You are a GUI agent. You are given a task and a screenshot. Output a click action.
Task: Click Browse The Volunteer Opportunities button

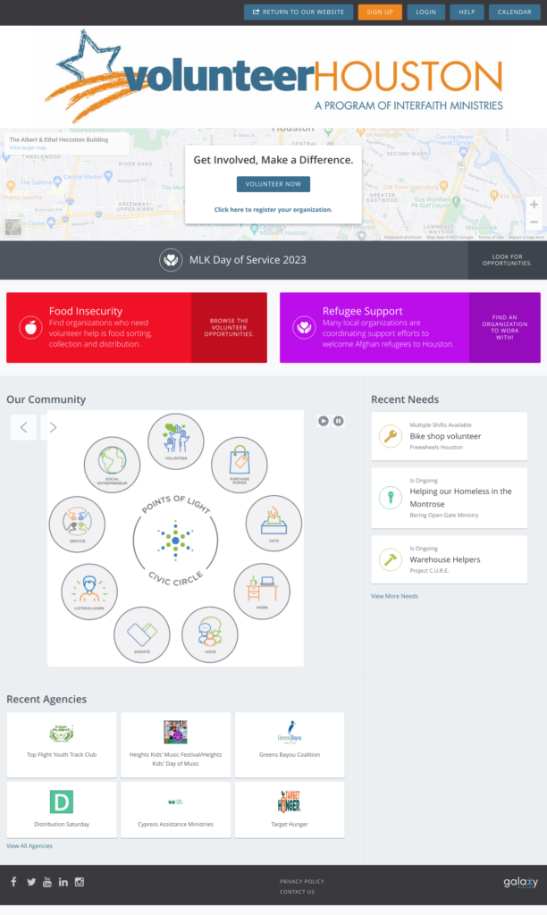coord(229,327)
